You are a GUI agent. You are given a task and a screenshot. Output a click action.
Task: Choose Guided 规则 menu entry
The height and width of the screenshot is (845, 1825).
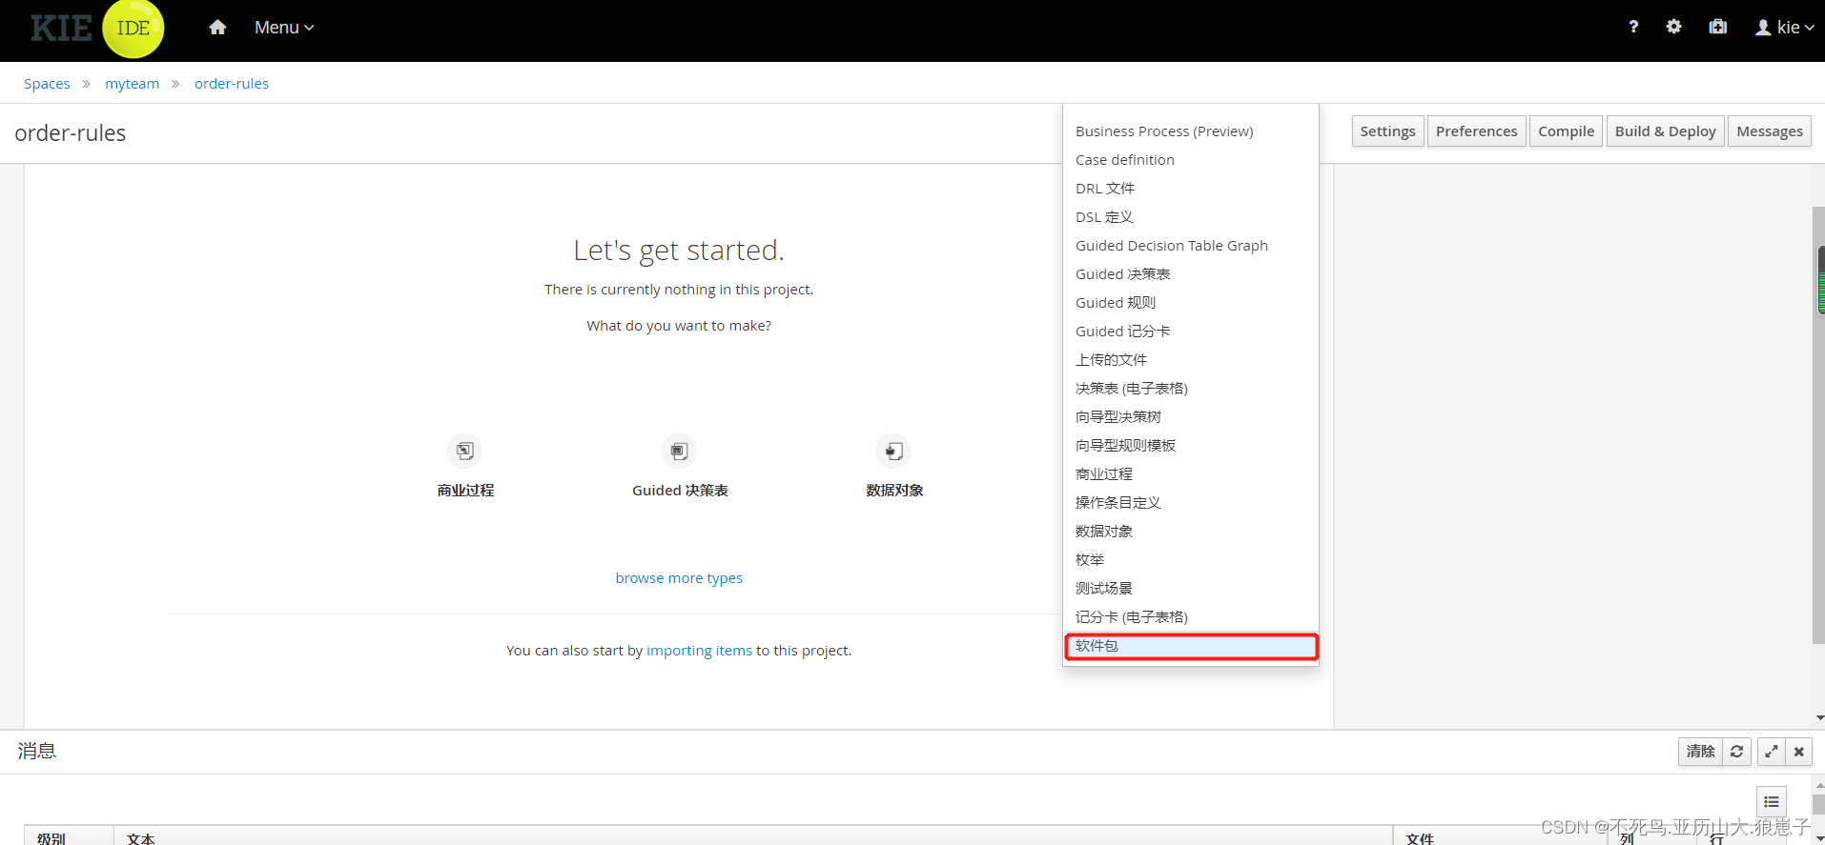pos(1191,303)
